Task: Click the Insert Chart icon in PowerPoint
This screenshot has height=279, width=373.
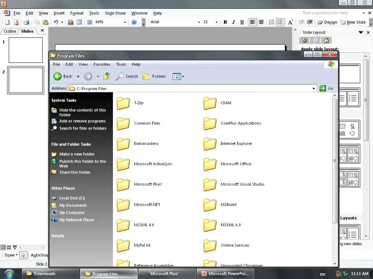Action: (71, 22)
